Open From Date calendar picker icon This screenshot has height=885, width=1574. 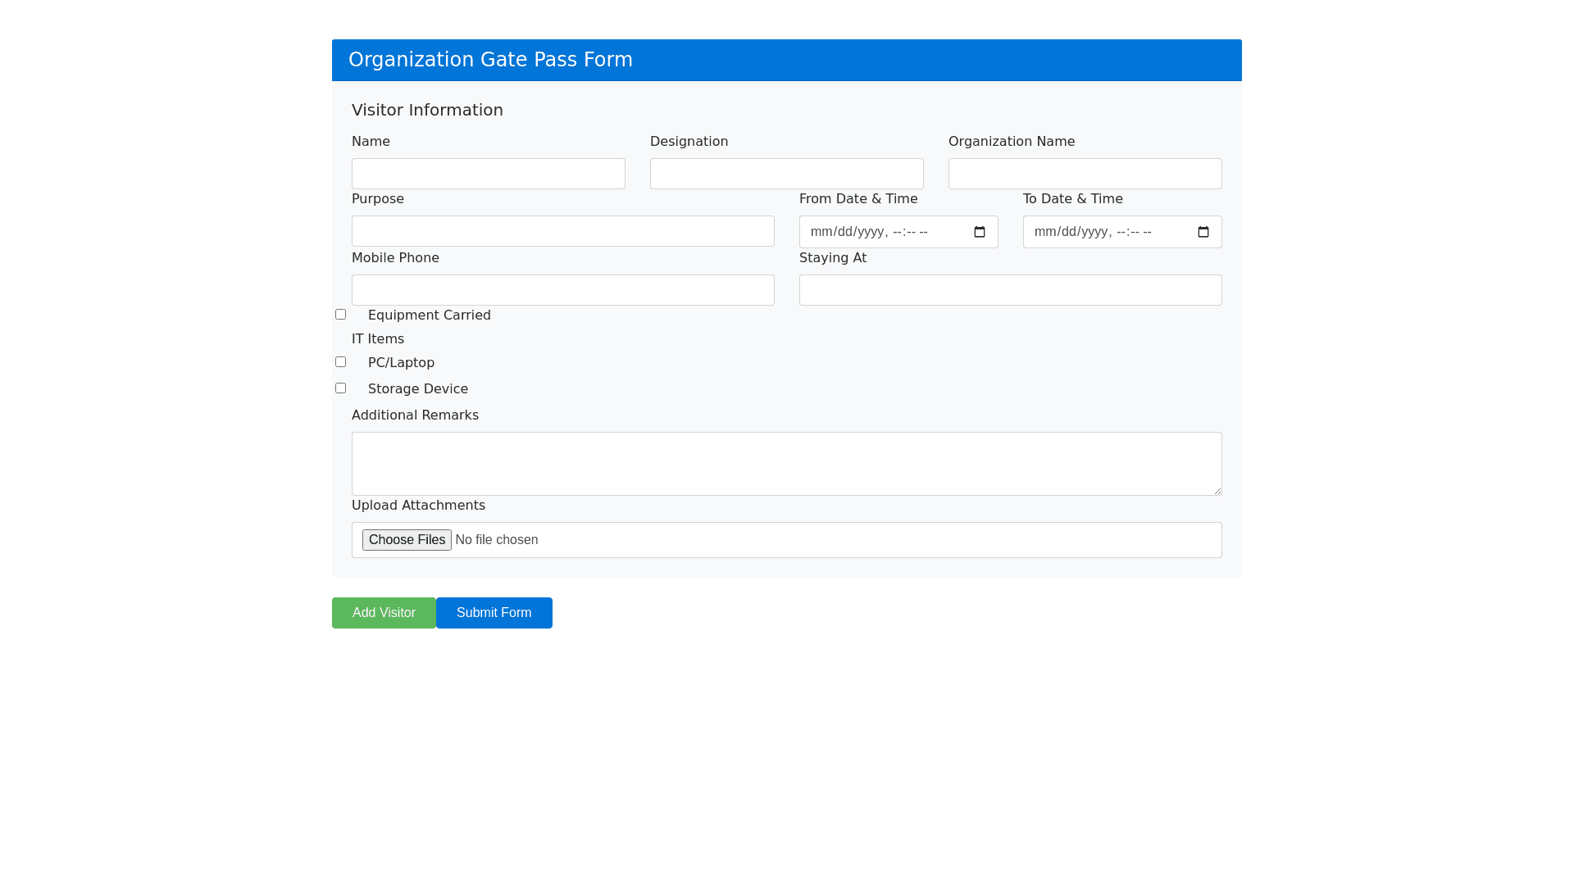(x=980, y=232)
